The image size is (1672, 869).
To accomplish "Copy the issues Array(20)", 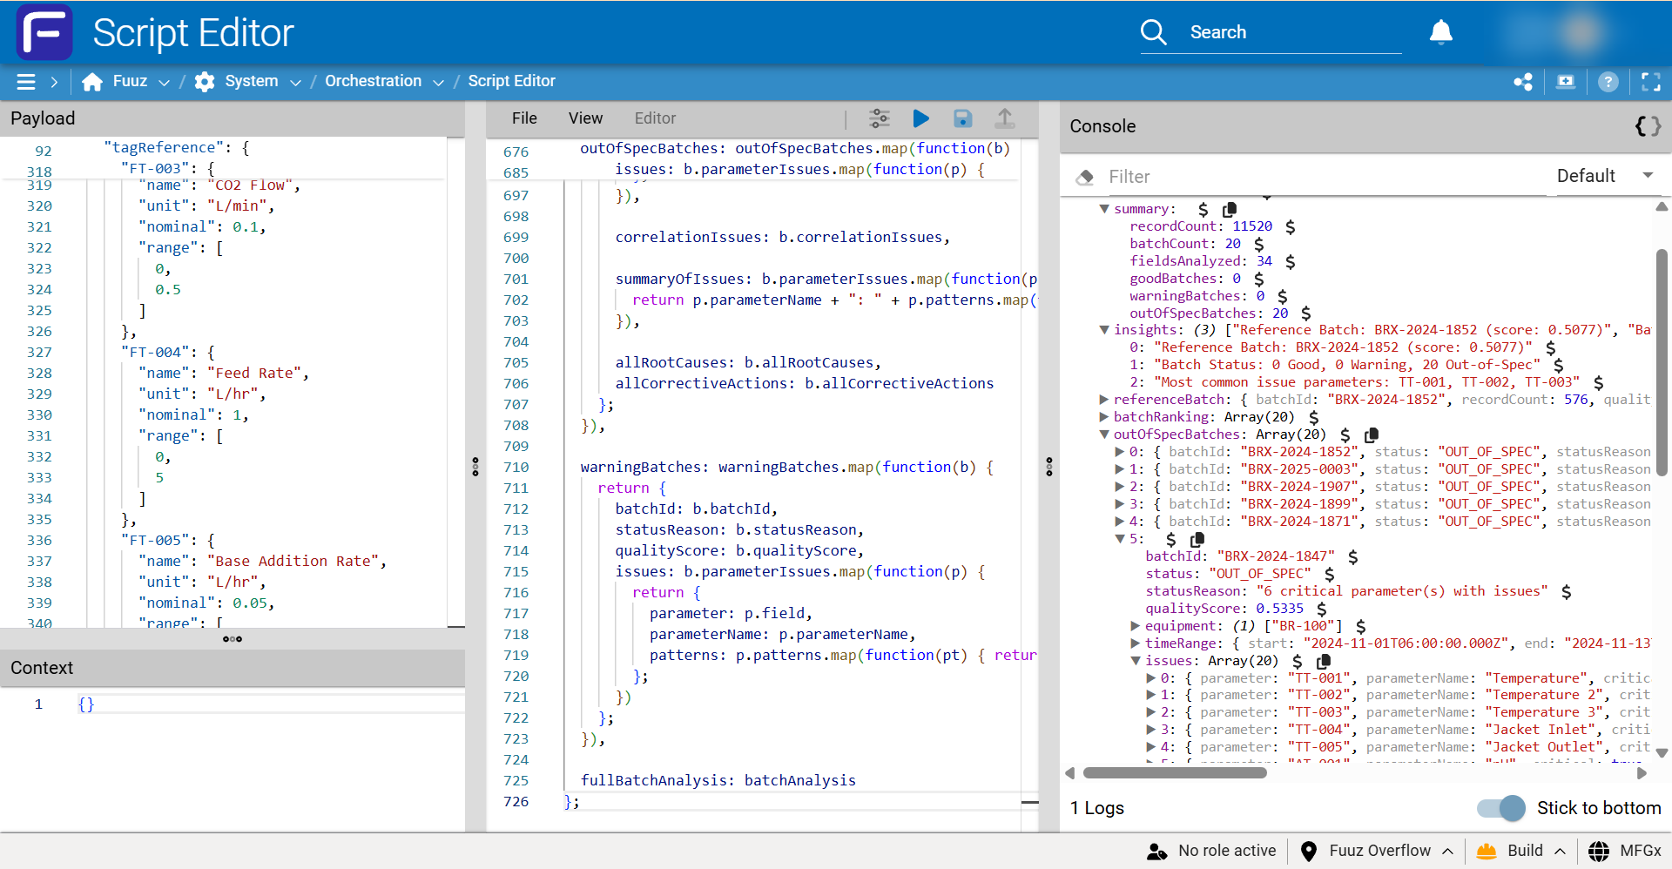I will (x=1324, y=662).
